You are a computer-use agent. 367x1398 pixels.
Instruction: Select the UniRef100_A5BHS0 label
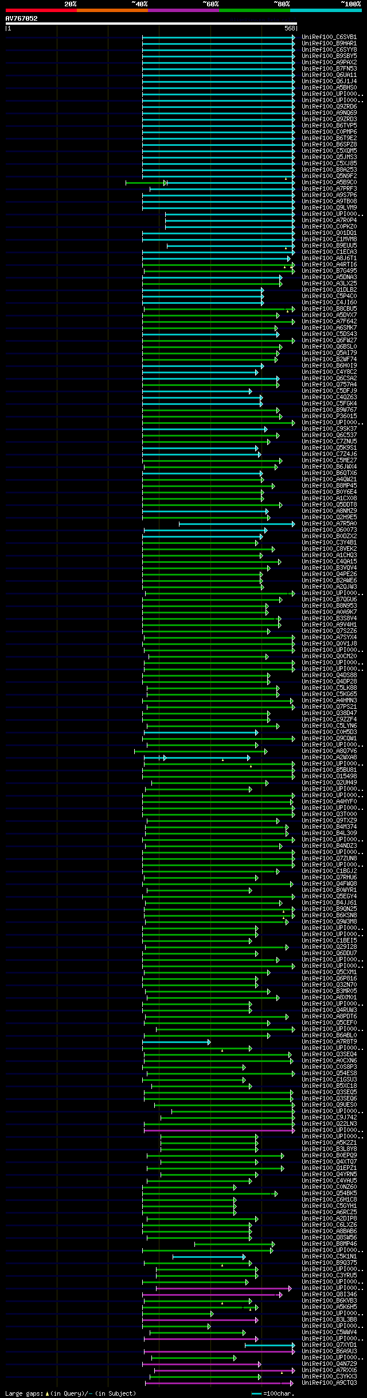(x=329, y=87)
